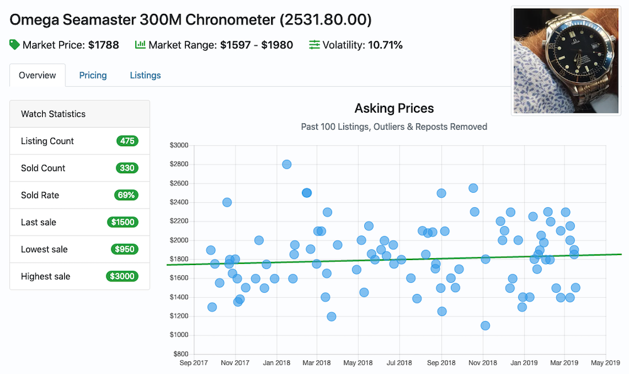
Task: Click the $800 y-axis label
Action: (181, 354)
